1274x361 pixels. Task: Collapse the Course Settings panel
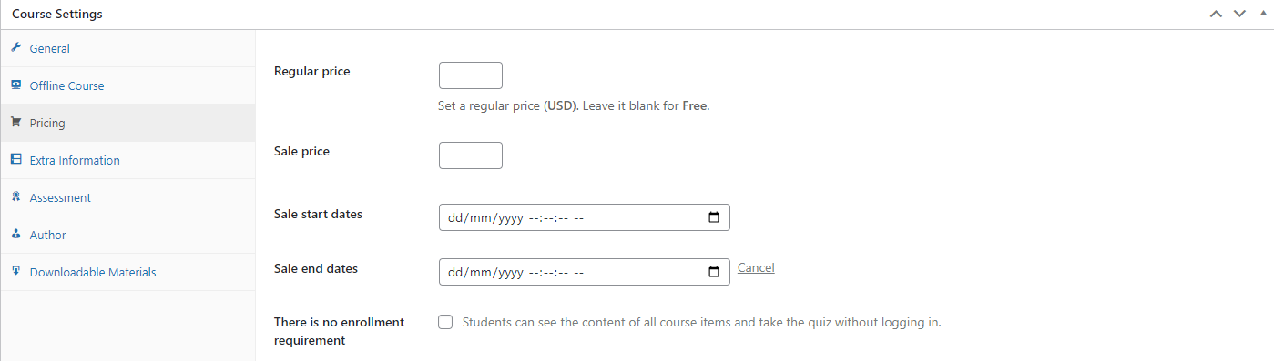(1262, 14)
